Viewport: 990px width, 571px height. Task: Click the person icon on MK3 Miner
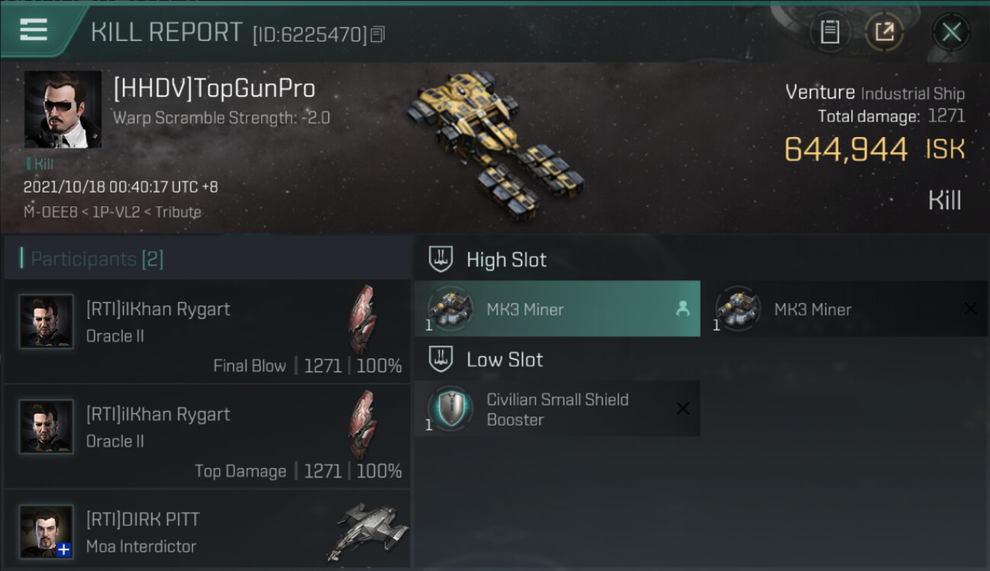[x=682, y=308]
